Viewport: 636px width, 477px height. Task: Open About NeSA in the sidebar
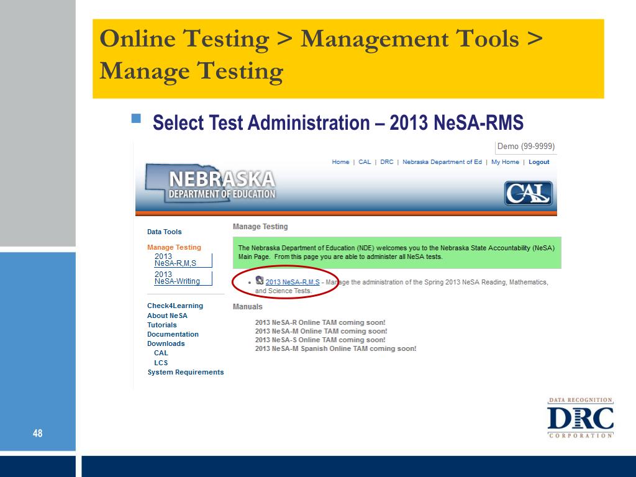(x=167, y=316)
